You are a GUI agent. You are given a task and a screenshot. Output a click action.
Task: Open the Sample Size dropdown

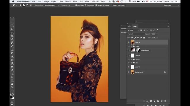[x=52, y=5]
